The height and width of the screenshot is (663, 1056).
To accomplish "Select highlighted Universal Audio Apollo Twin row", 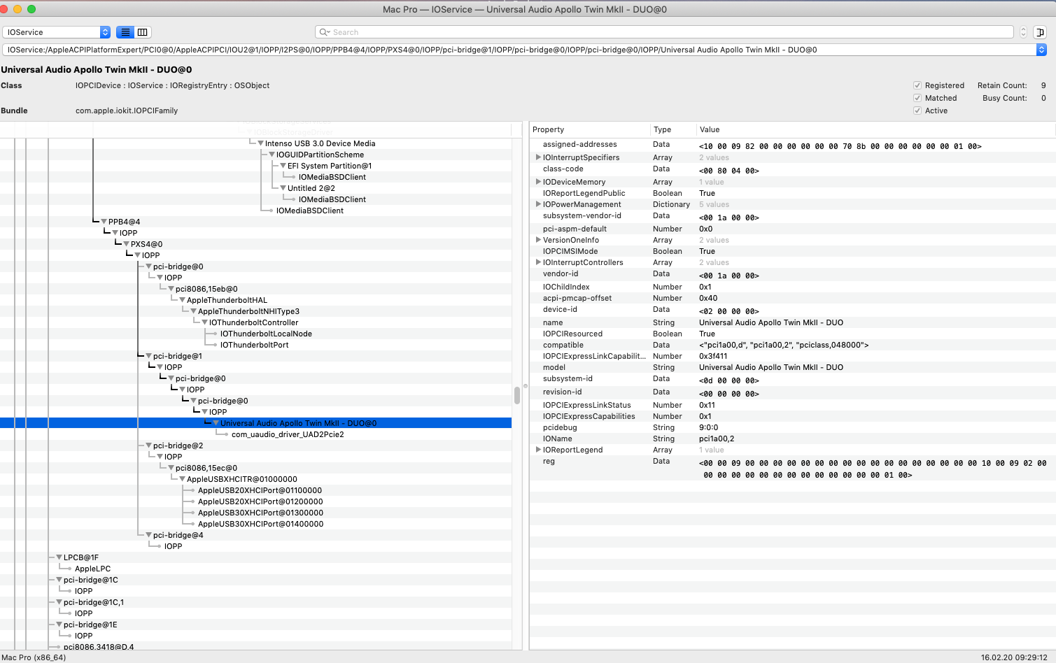I will (255, 423).
